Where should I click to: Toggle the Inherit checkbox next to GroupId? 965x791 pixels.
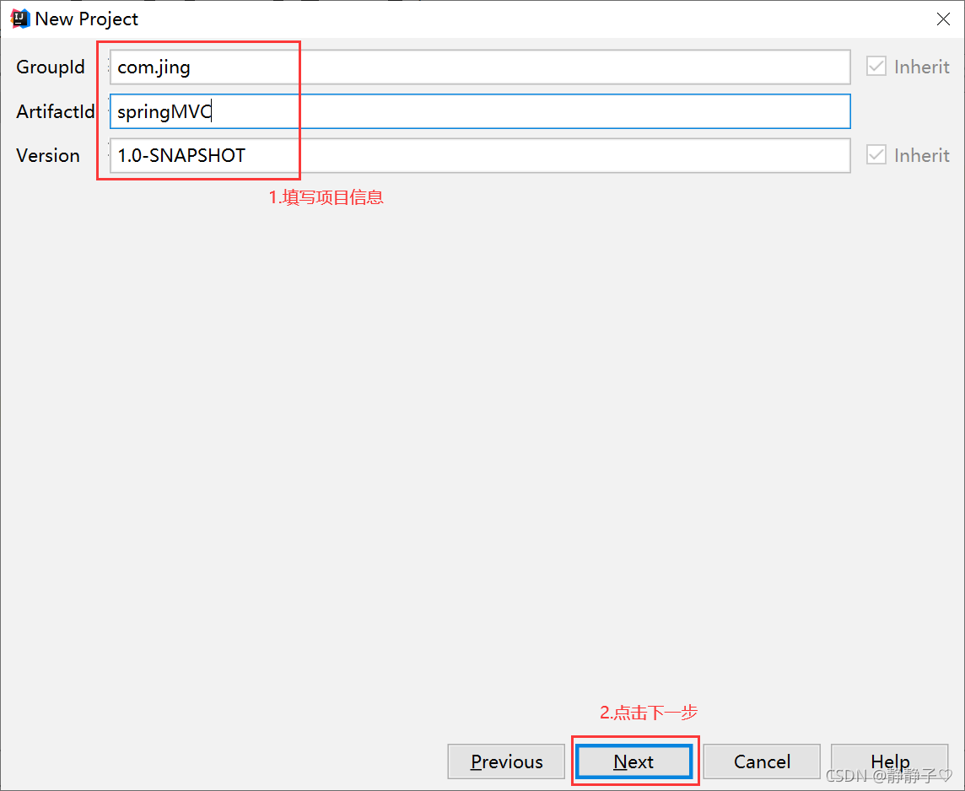tap(876, 67)
